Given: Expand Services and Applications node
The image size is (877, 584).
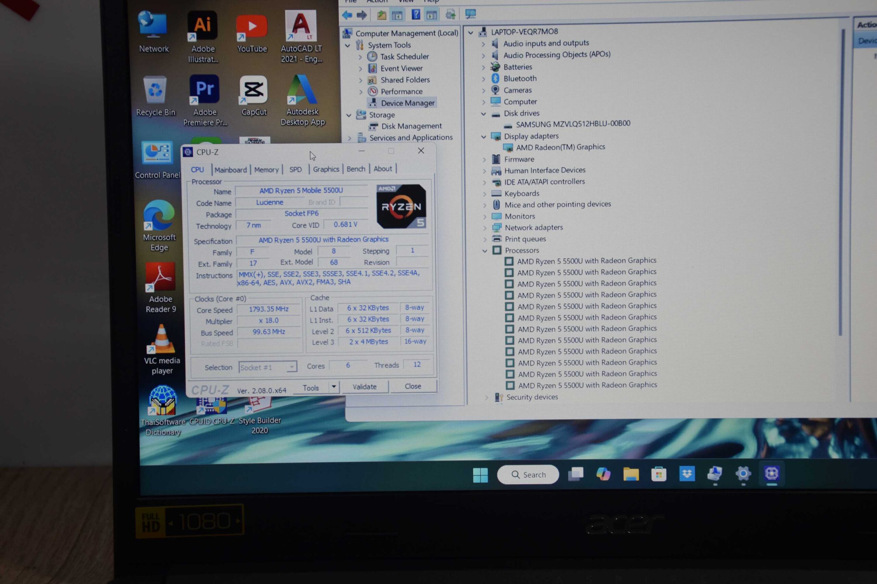Looking at the screenshot, I should coord(349,138).
